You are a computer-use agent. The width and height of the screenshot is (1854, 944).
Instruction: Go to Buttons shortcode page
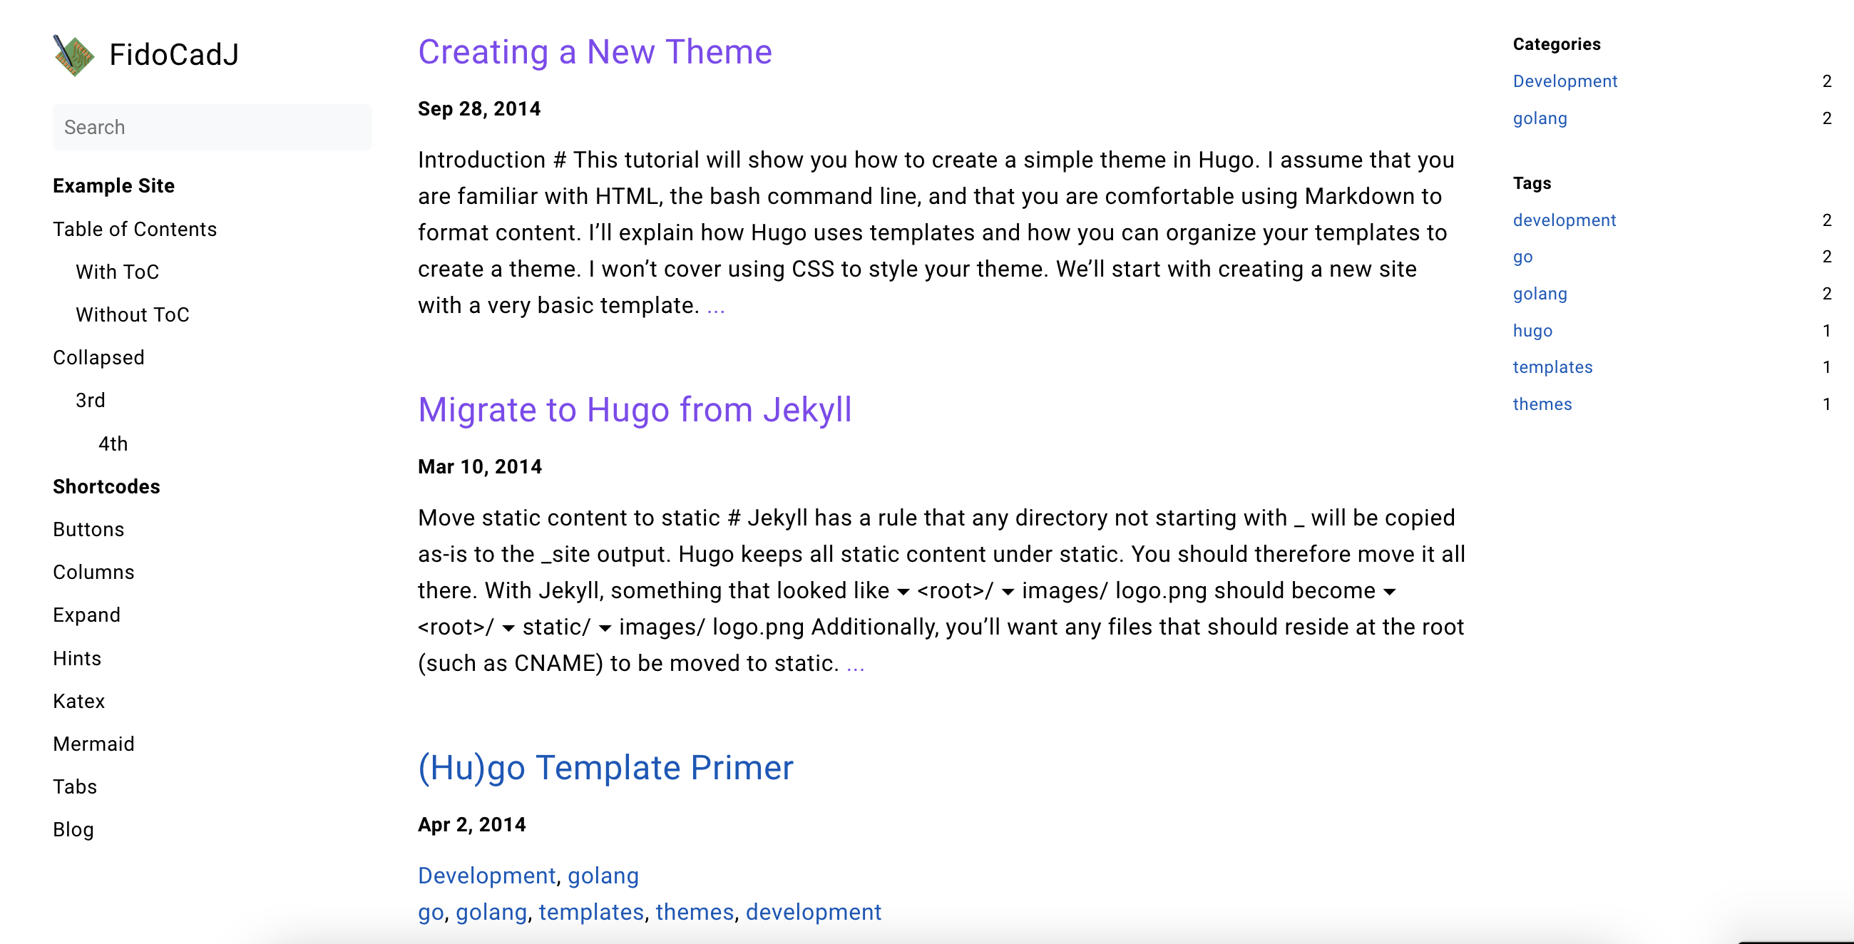(88, 530)
